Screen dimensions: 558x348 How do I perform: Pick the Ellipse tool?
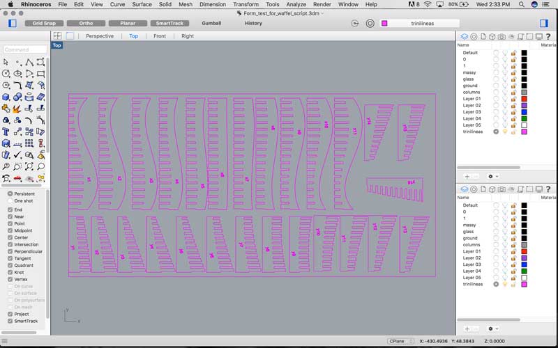17,74
